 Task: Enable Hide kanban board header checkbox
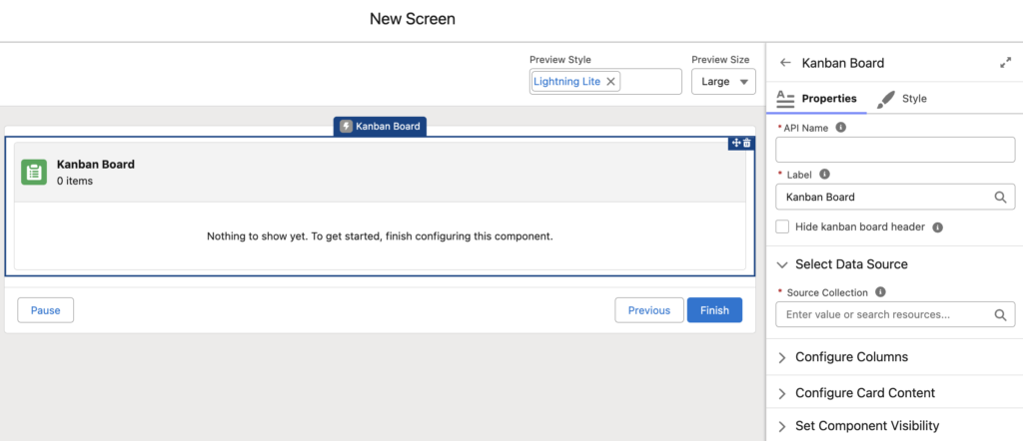tap(782, 226)
